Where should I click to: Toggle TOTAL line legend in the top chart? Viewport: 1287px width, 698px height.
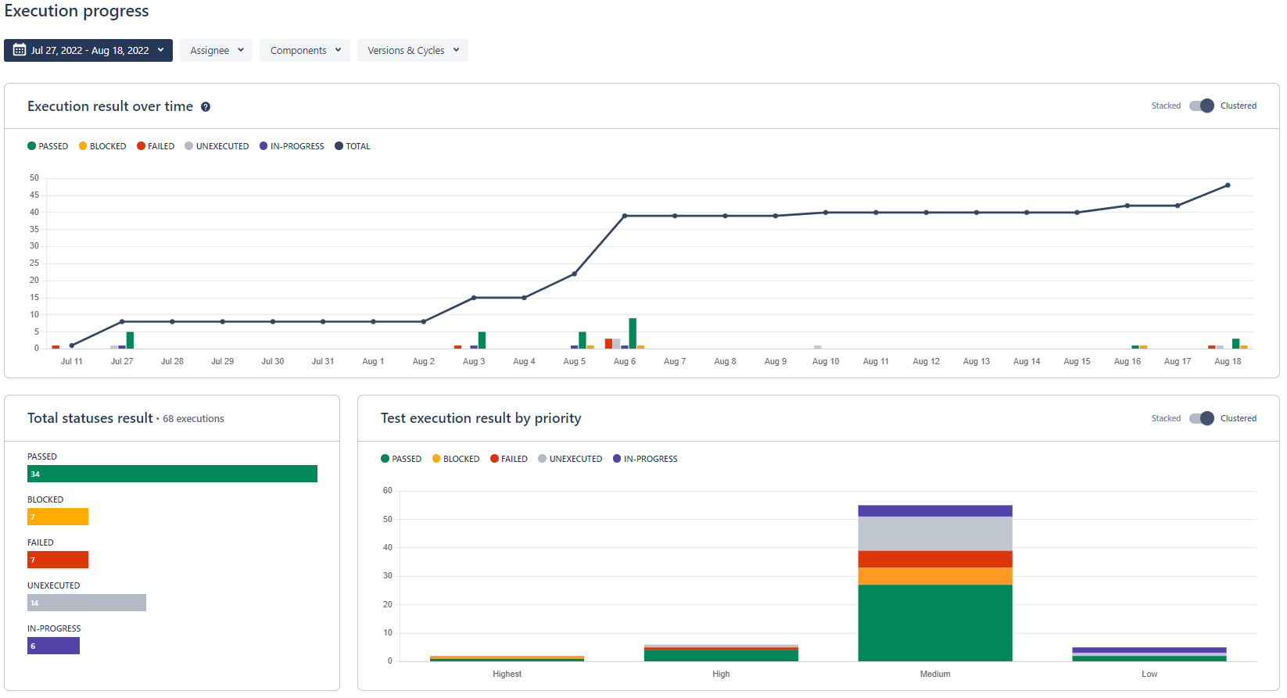pyautogui.click(x=339, y=146)
